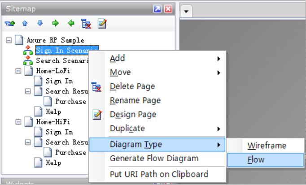Select Help page under Home-HiFi
The width and height of the screenshot is (306, 185).
pos(53,163)
